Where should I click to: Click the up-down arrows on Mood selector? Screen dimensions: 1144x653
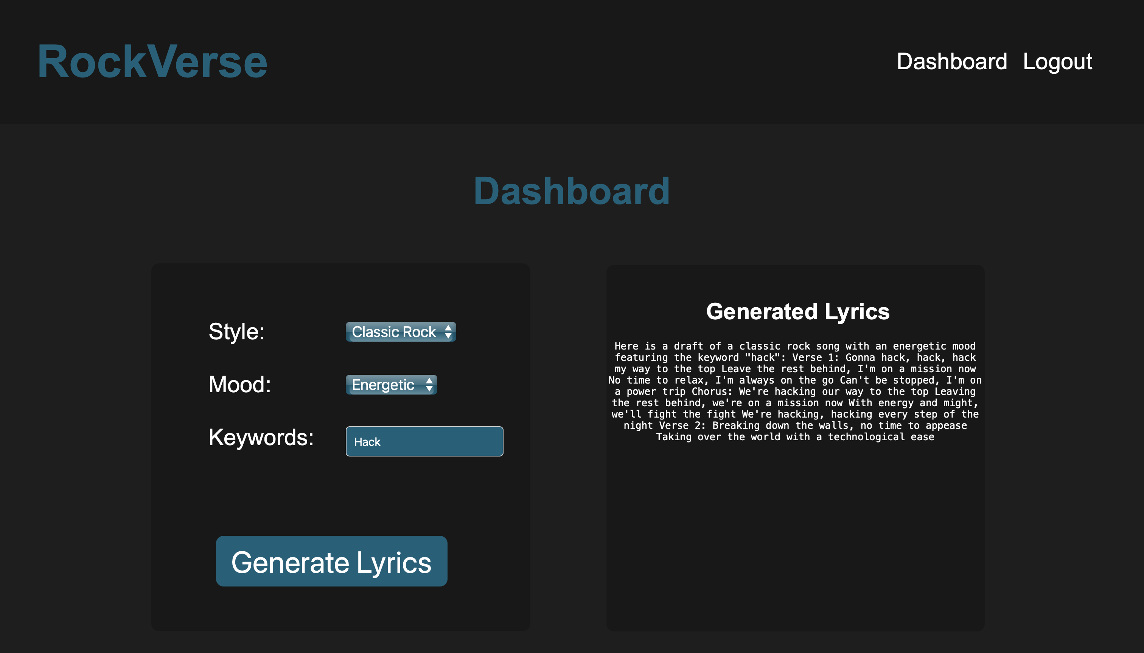point(429,385)
